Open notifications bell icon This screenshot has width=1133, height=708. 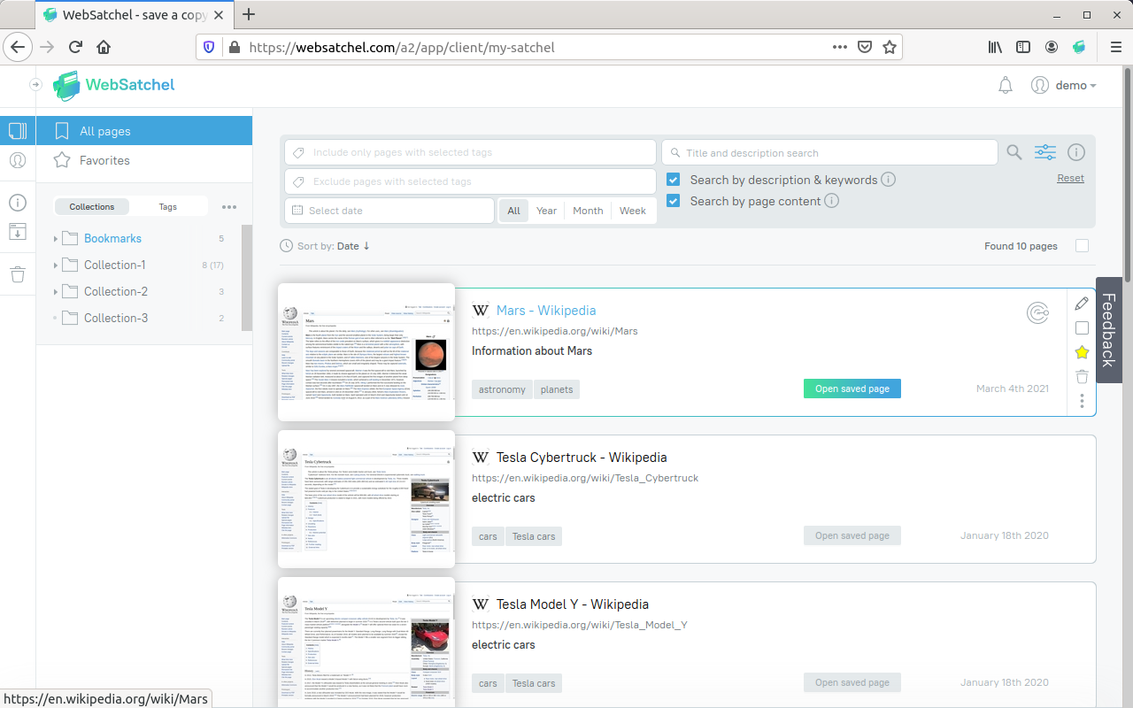[1005, 86]
